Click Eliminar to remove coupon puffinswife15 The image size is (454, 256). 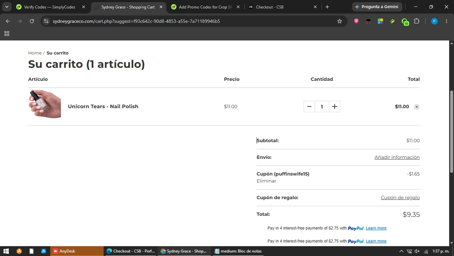[266, 181]
